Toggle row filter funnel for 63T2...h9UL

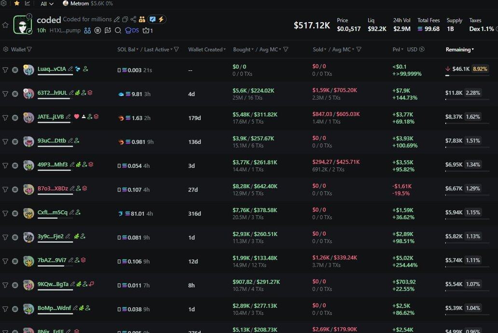point(5,94)
